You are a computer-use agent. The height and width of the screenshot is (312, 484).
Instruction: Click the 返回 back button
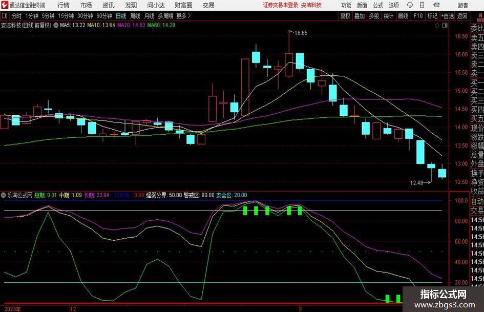(x=462, y=16)
